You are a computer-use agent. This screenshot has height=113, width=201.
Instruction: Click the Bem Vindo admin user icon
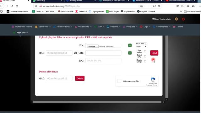[154, 19]
